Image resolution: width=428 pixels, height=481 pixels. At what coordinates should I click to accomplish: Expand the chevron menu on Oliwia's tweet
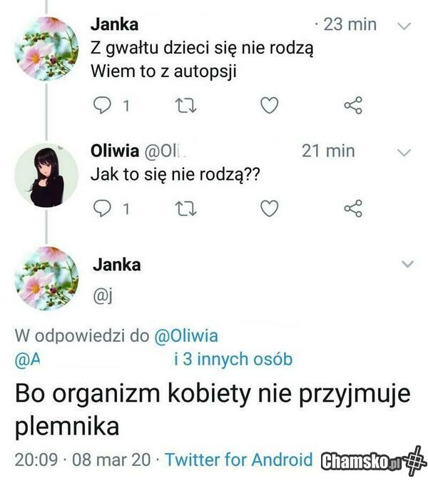click(x=404, y=152)
